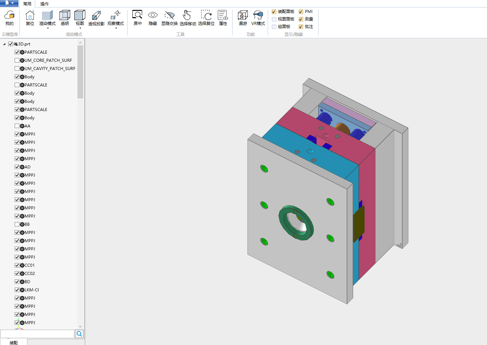Collapse the 3D.prt tree node
This screenshot has height=345, width=487.
(x=4, y=44)
